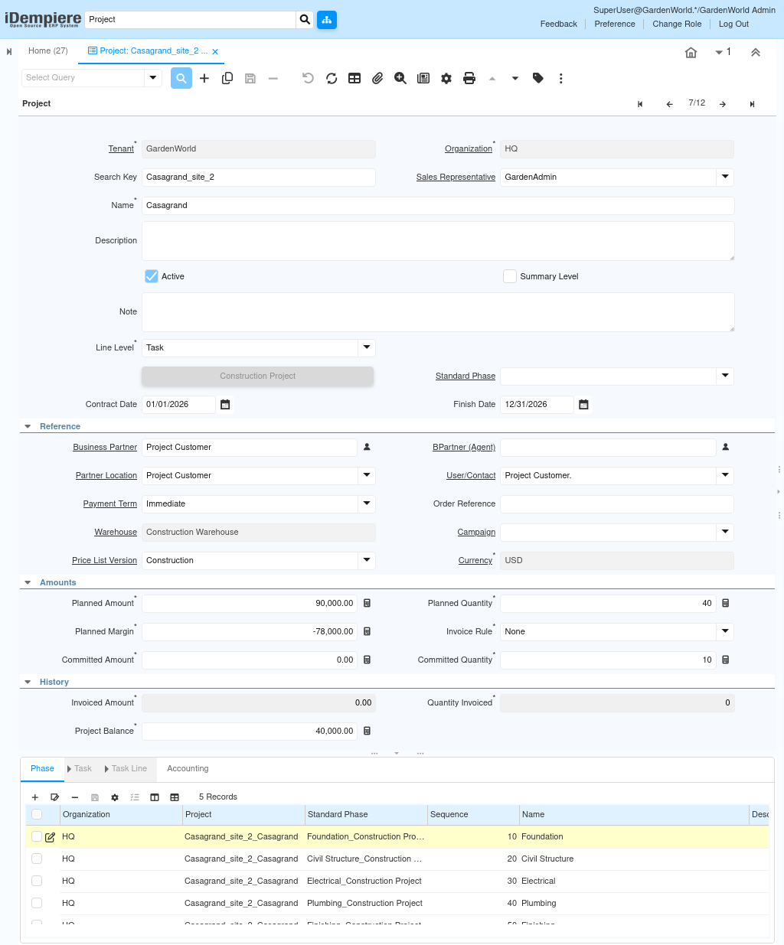
Task: Select the Plumbing row checkbox
Action: coord(37,903)
